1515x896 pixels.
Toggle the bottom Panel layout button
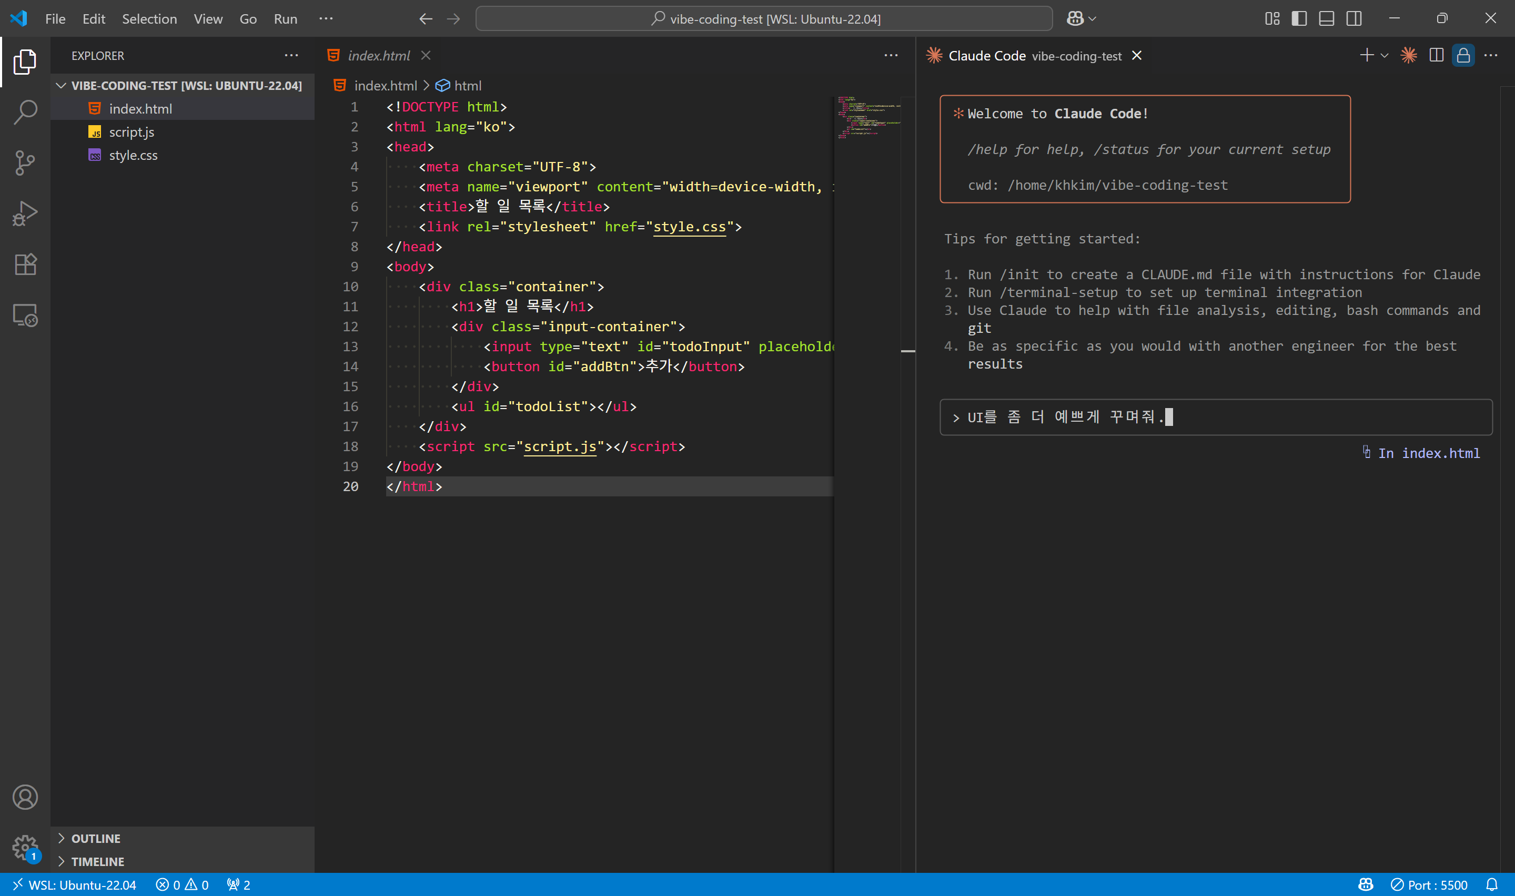coord(1326,19)
